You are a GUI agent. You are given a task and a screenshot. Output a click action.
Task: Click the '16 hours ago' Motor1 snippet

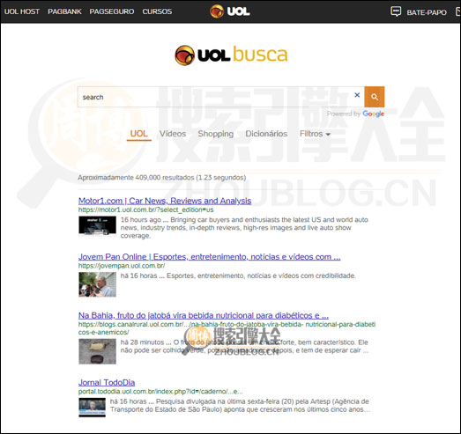click(x=244, y=228)
